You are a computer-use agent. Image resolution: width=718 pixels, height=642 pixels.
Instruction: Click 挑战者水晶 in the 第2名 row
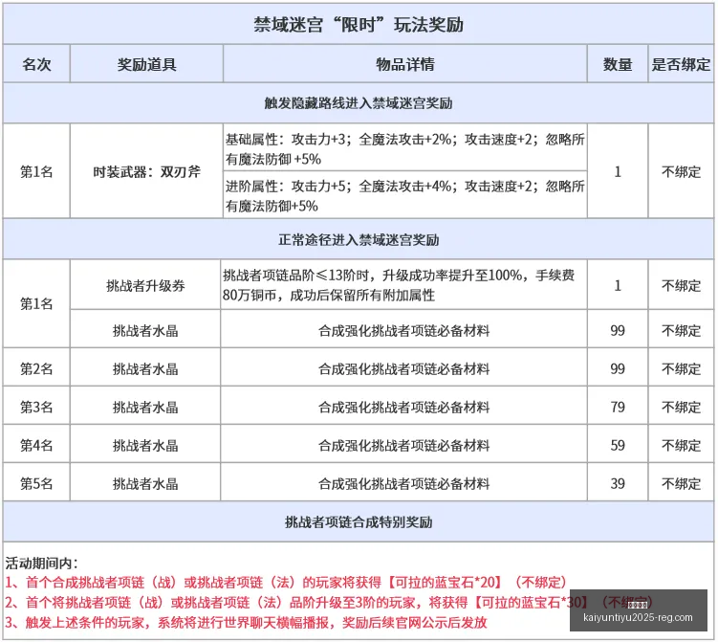point(145,368)
